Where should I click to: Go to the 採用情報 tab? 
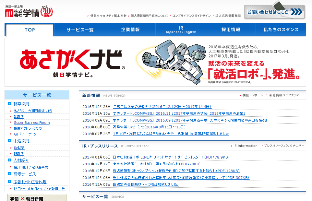[x=231, y=30]
